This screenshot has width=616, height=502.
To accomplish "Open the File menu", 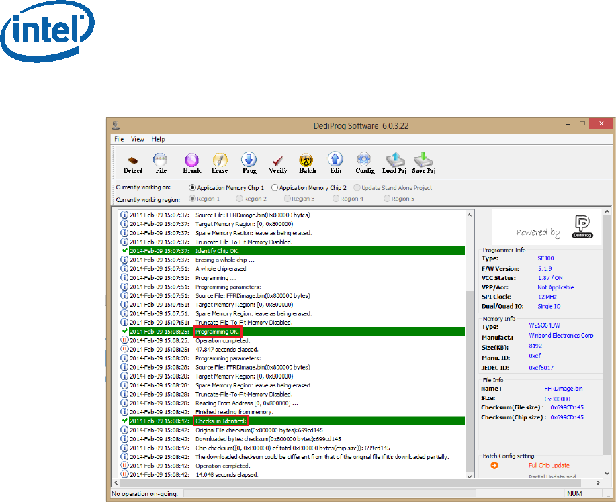I will pos(119,139).
